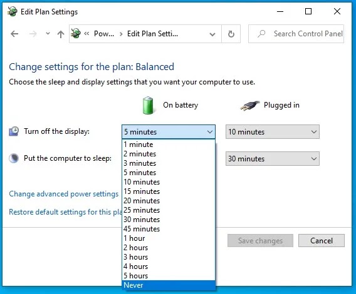Select 25 minutes option
Viewport: 356px width, 294px height.
pyautogui.click(x=169, y=210)
